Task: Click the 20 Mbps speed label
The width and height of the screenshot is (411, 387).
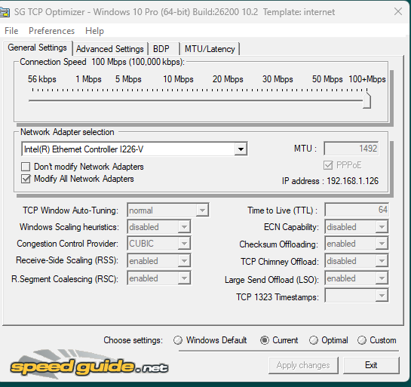Action: [228, 79]
